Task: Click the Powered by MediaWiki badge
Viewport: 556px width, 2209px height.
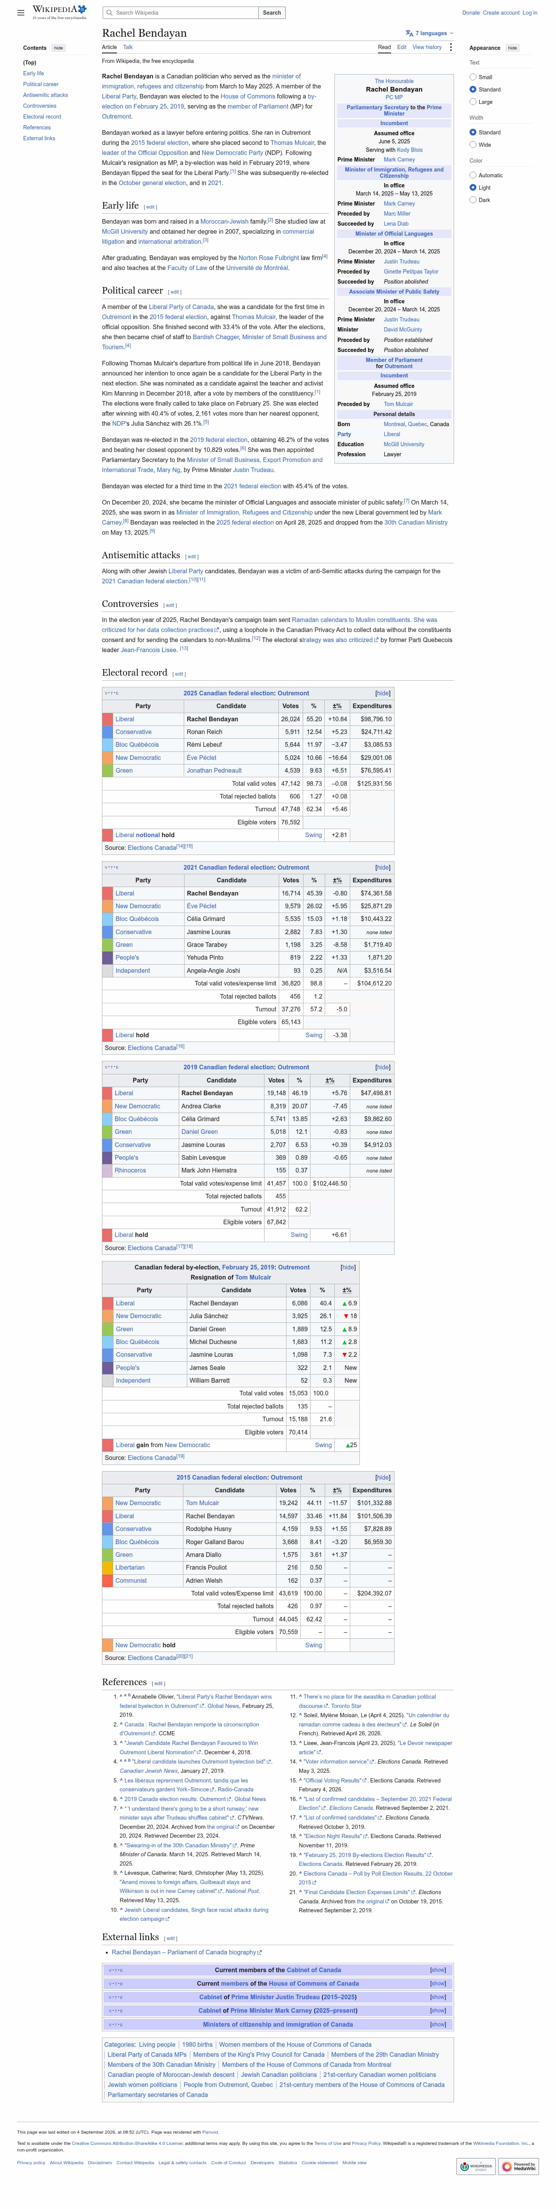Action: pos(518,2165)
